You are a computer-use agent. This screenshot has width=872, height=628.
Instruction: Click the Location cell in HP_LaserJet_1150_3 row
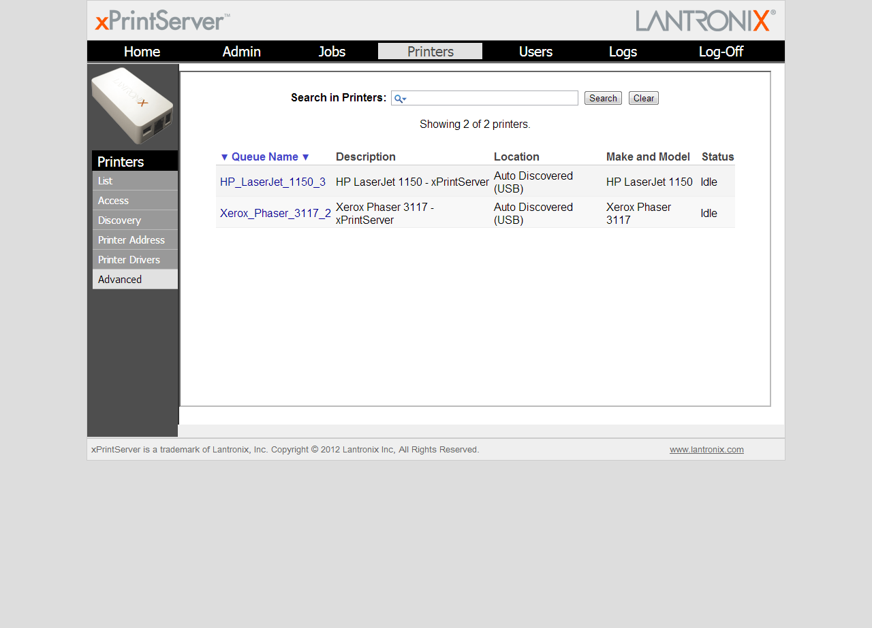tap(533, 182)
